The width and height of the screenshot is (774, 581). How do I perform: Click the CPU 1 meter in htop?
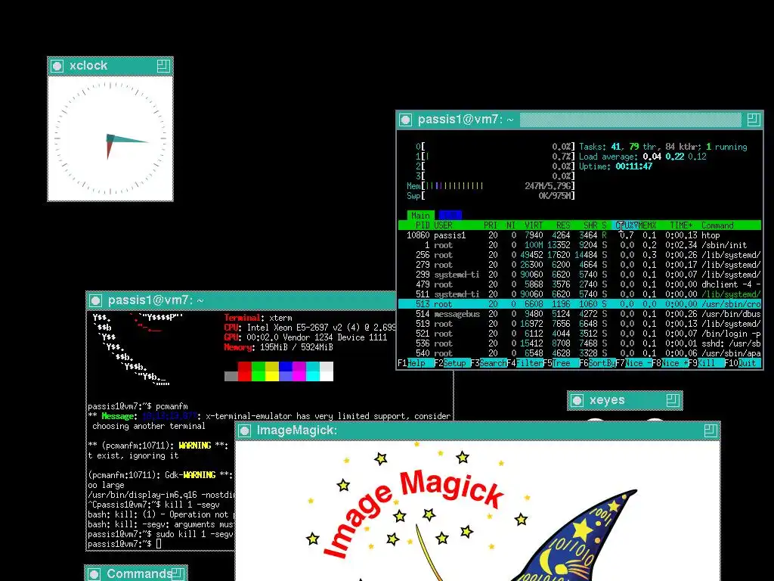(x=495, y=157)
